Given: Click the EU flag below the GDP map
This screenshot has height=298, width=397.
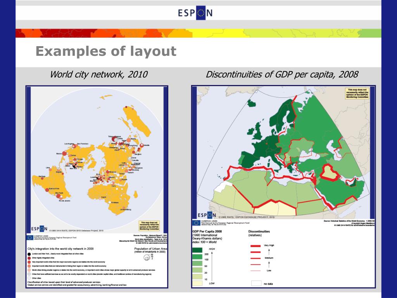Looking at the screenshot, I should [196, 223].
